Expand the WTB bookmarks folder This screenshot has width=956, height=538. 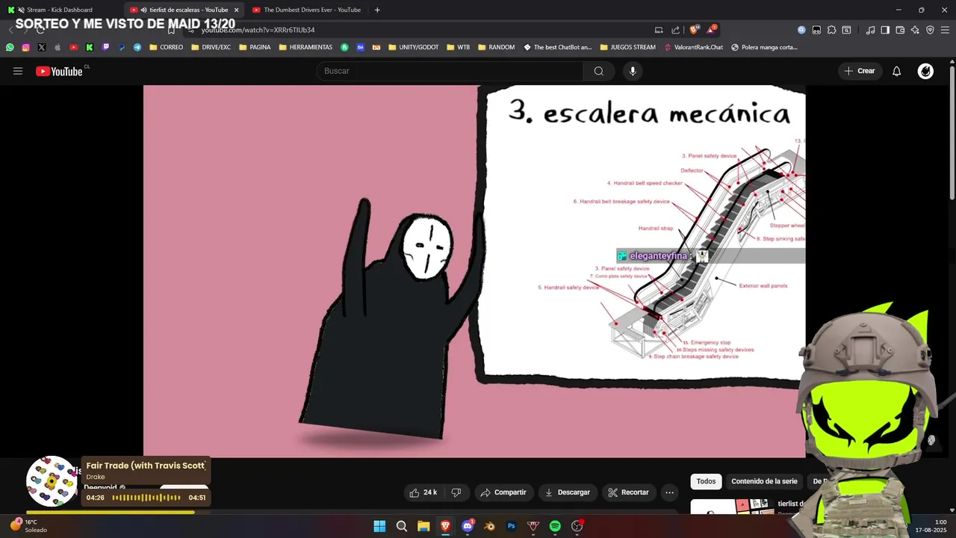[x=459, y=47]
